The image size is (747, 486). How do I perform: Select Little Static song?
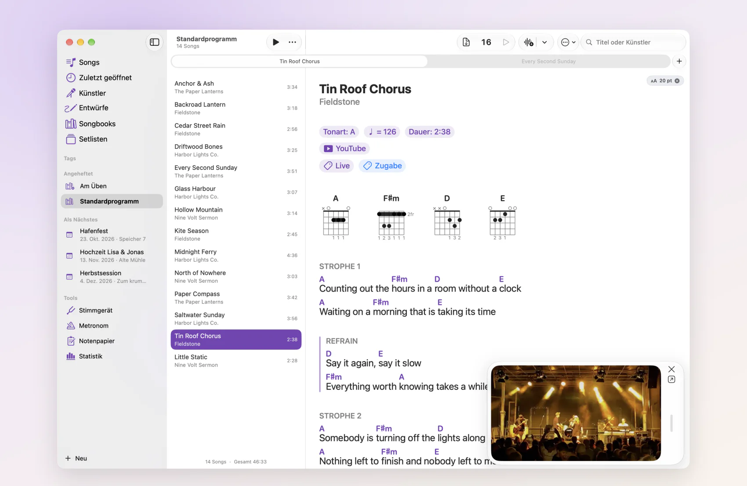236,361
